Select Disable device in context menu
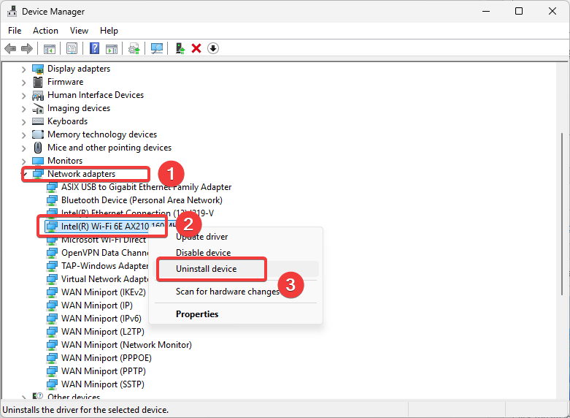 [x=203, y=253]
